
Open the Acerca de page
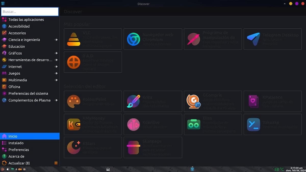pos(30,156)
